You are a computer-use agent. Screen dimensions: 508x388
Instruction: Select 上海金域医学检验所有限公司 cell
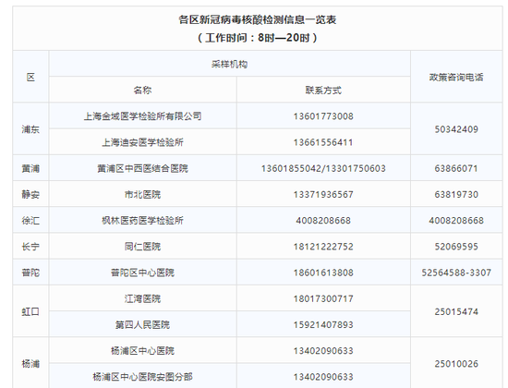pos(142,116)
